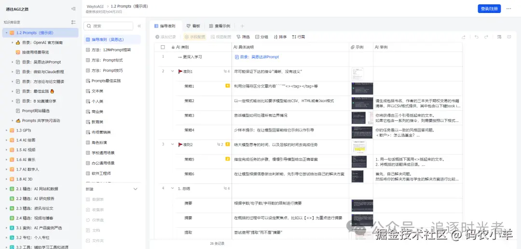The height and width of the screenshot is (249, 521).
Task: Collapse the 1. 总结 row group chevron
Action: 172,188
